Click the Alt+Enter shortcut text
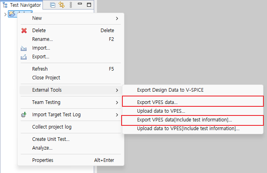The height and width of the screenshot is (173, 267). [104, 160]
